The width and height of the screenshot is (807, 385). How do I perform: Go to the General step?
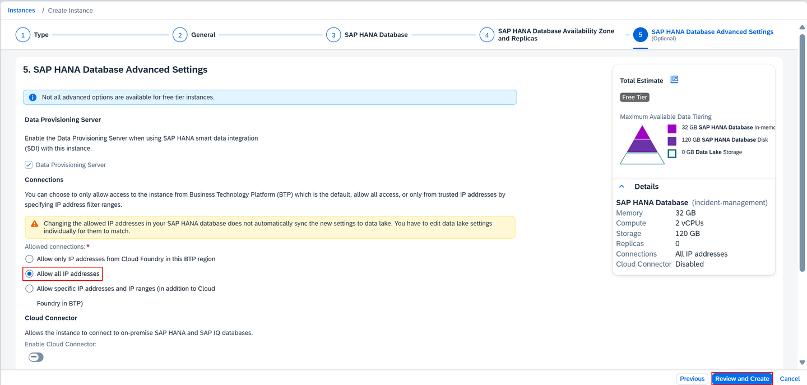point(203,35)
